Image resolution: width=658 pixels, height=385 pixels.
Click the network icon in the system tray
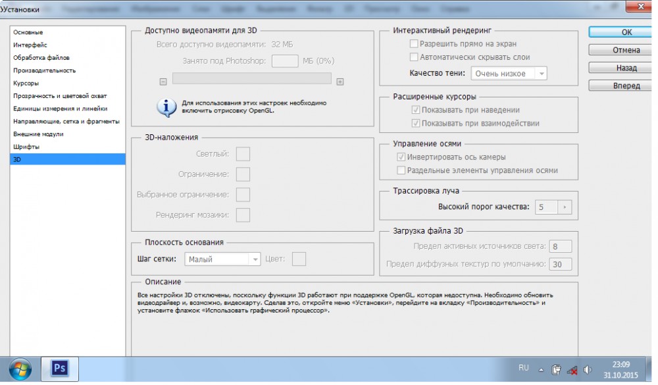coord(572,370)
